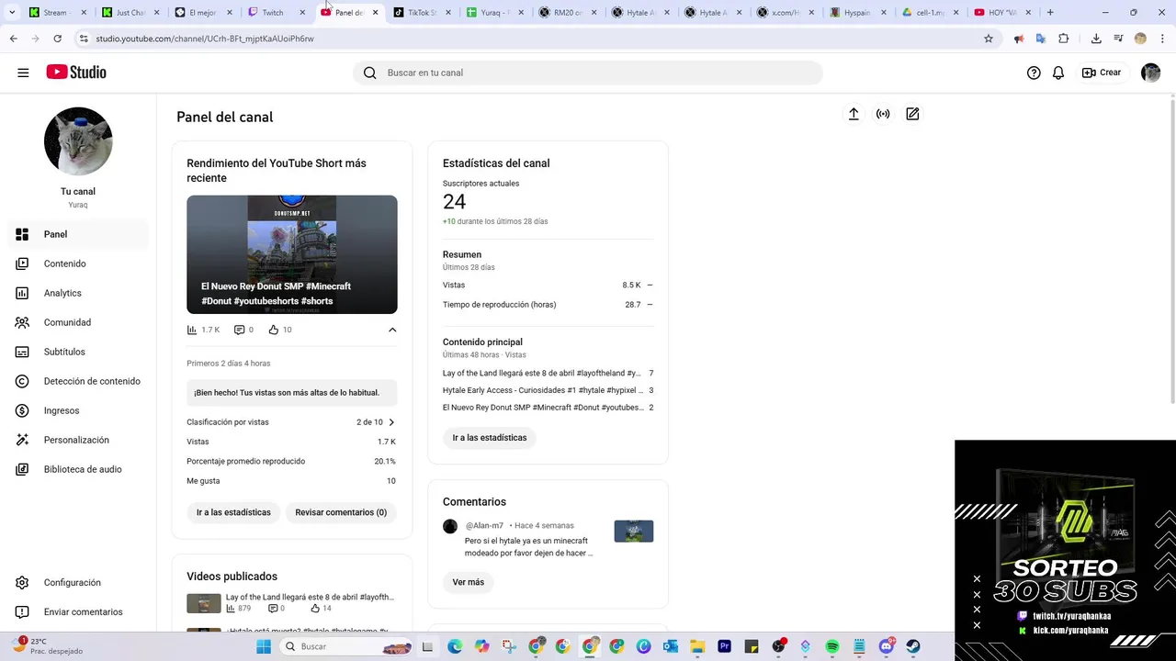Viewport: 1176px width, 661px height.
Task: Open Hytale Early Access top content row
Action: click(548, 390)
